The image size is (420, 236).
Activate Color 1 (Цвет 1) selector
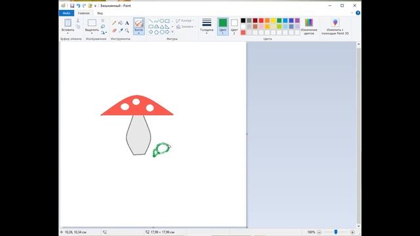click(x=222, y=26)
